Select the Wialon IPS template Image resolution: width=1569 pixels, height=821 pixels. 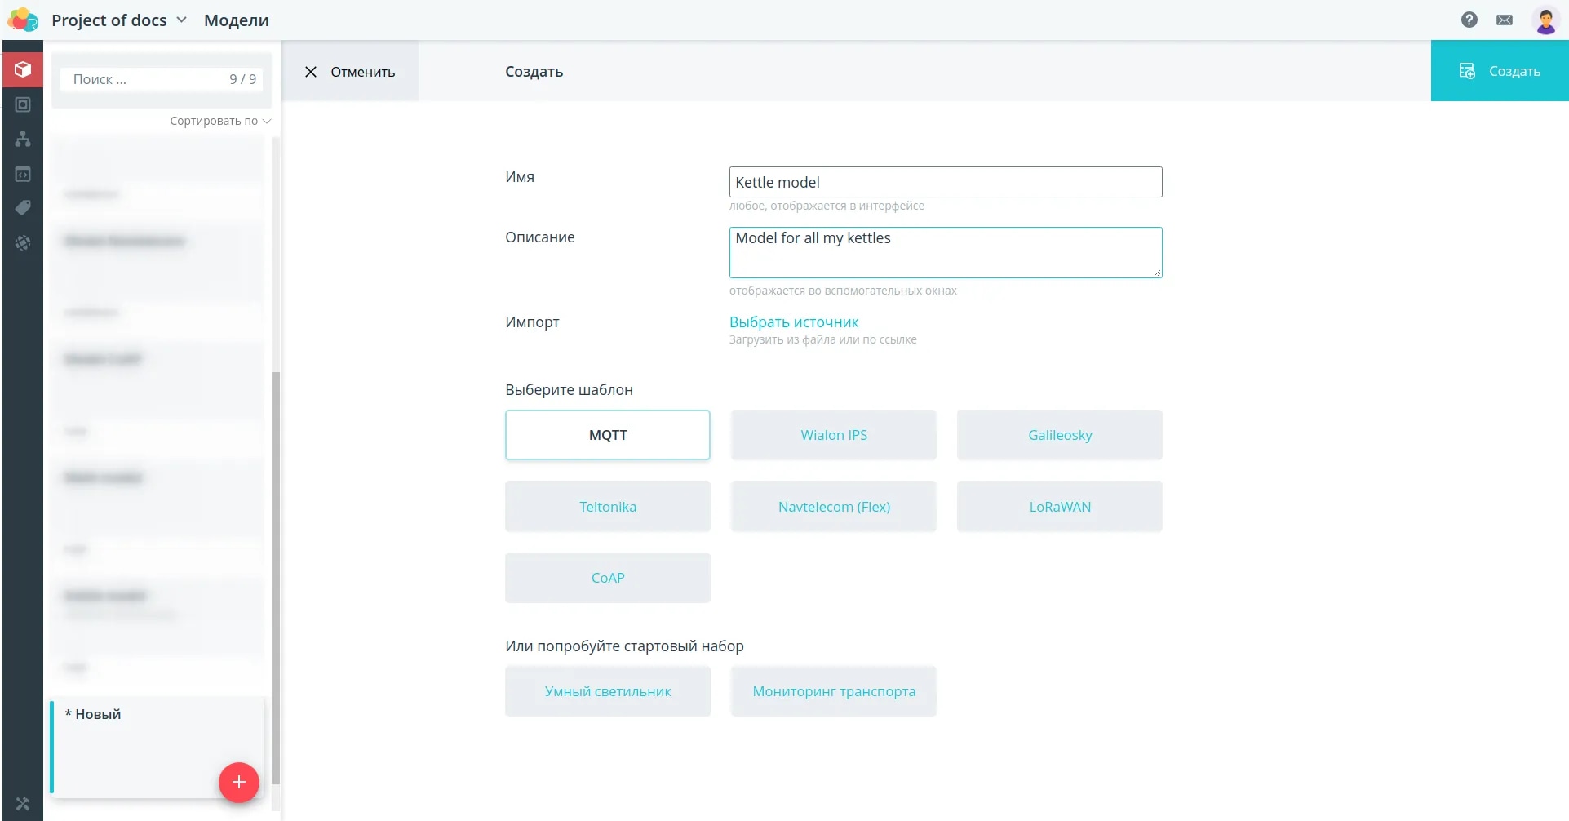[x=834, y=435]
